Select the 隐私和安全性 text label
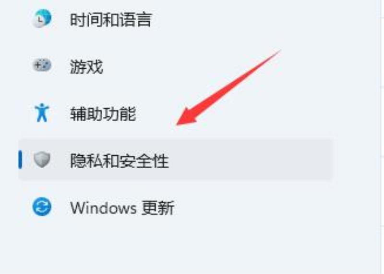This screenshot has height=274, width=384. click(119, 161)
